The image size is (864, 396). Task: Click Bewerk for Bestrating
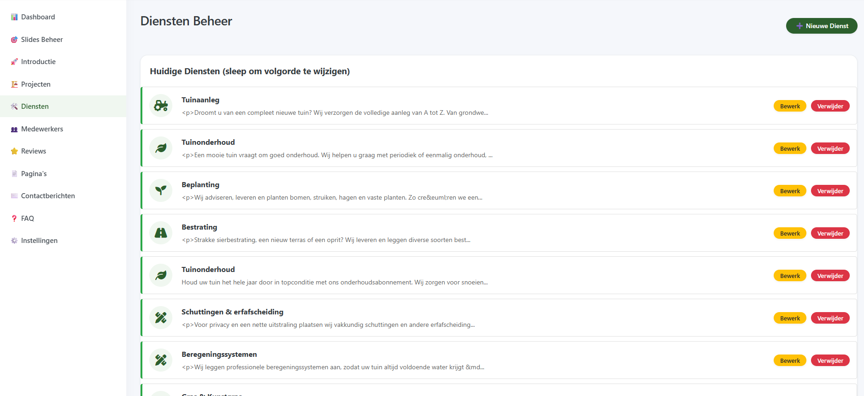pyautogui.click(x=790, y=233)
